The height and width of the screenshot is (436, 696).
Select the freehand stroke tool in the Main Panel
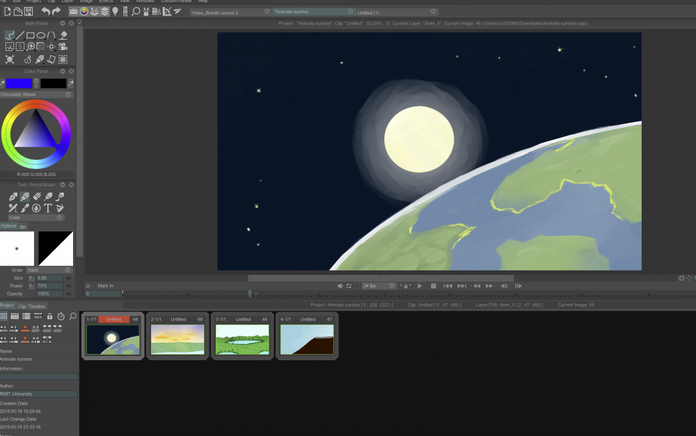[9, 35]
